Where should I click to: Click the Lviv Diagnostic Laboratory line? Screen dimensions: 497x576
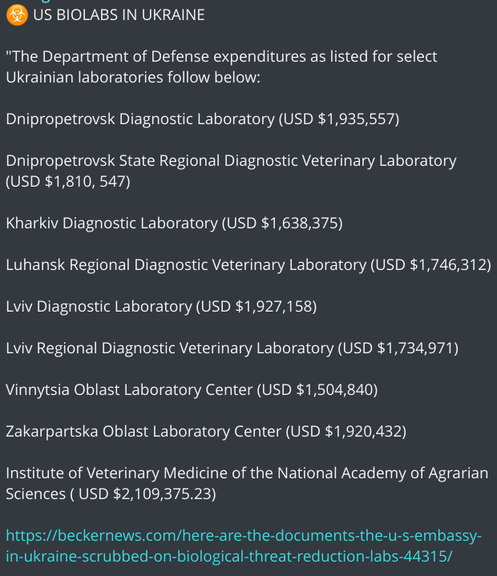point(99,306)
